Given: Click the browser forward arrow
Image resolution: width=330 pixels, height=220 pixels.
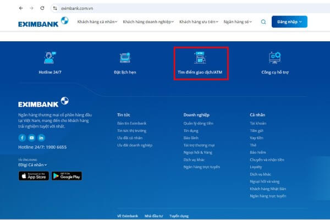Looking at the screenshot, I should tap(31, 8).
